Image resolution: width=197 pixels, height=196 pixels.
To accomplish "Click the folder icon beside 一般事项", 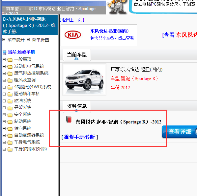I will coord(10,60).
